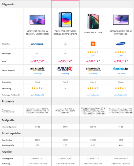
Task: Open zum Testbericht for Lenovo tablet
Action: 37,95
